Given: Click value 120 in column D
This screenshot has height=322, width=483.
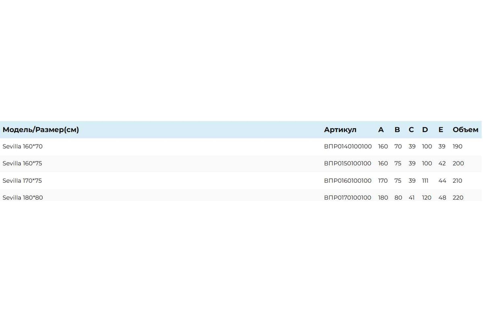Looking at the screenshot, I should (427, 198).
